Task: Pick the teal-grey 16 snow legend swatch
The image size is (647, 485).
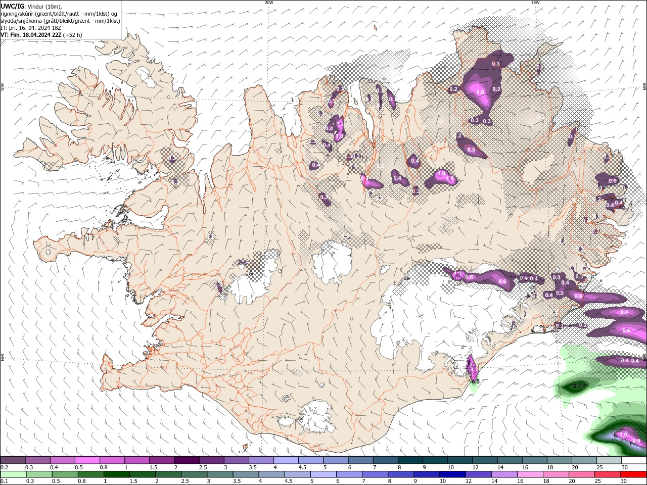Action: pyautogui.click(x=535, y=460)
